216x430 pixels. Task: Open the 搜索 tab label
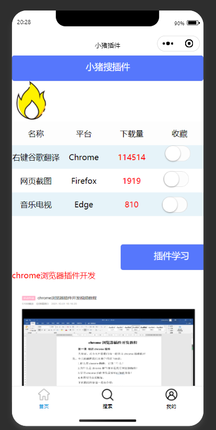[108, 406]
